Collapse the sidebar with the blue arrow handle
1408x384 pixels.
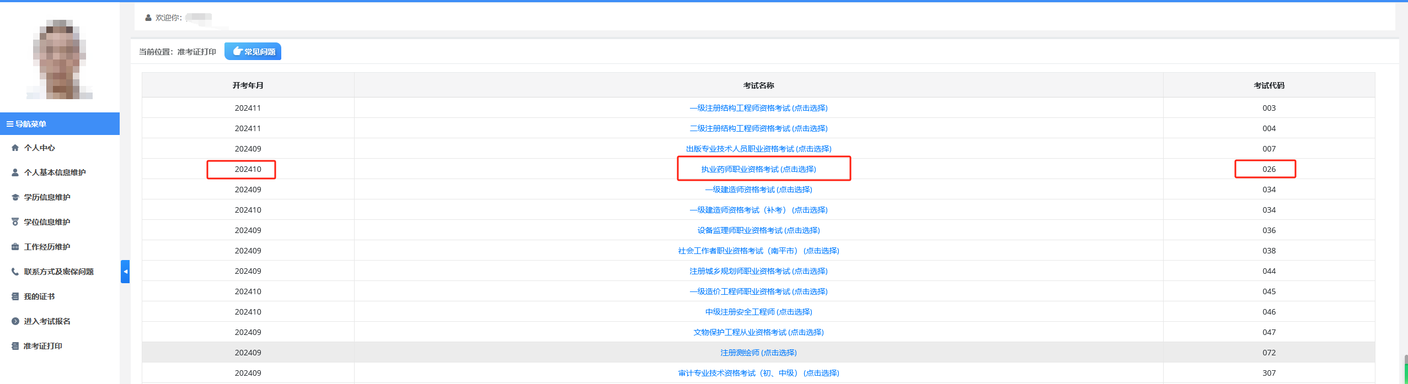pos(125,272)
